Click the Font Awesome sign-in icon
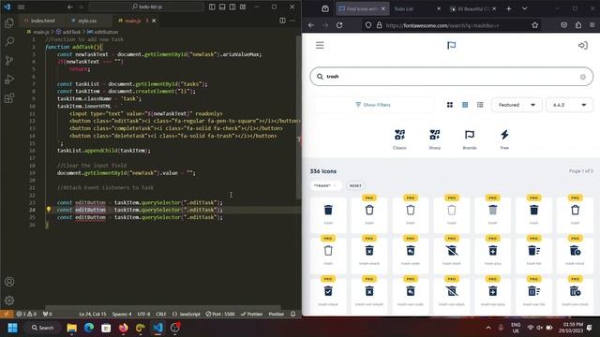This screenshot has height=337, width=600. click(x=583, y=46)
